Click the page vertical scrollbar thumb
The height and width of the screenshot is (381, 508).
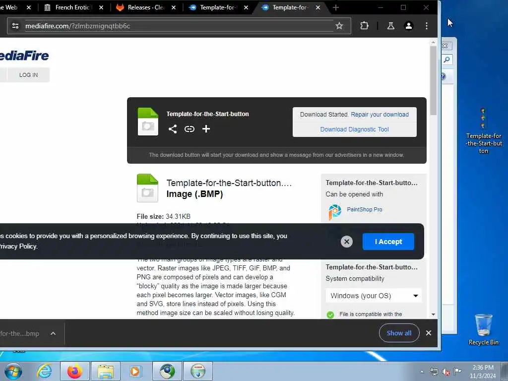[x=433, y=80]
